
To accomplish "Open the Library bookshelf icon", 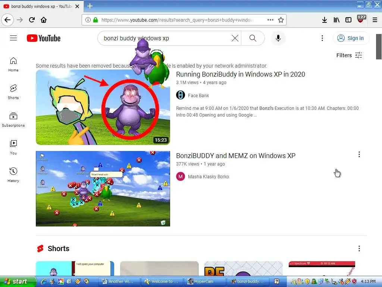I will (x=336, y=20).
